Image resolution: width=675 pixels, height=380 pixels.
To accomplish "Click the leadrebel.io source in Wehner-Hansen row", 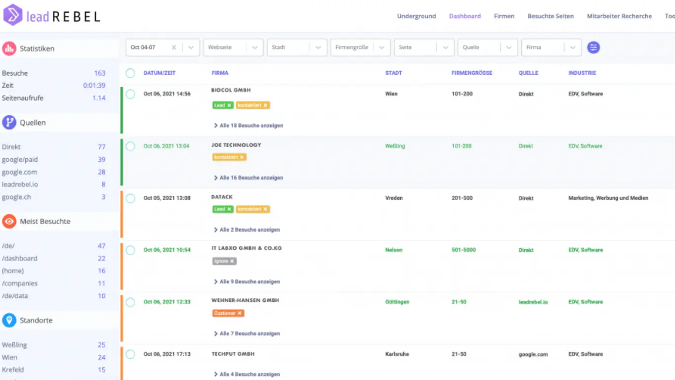I will (533, 302).
